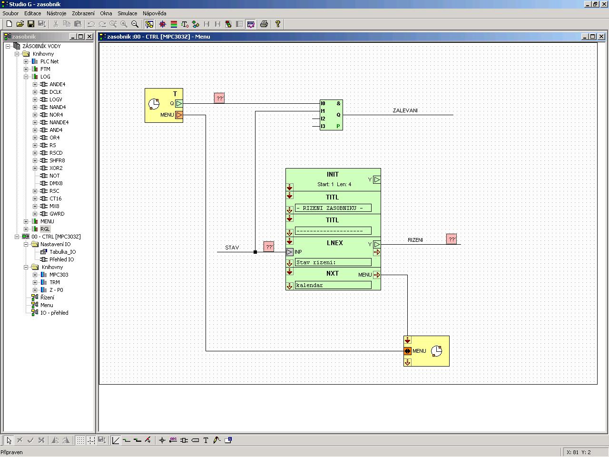
Task: Open the Simulace menu
Action: [x=127, y=13]
